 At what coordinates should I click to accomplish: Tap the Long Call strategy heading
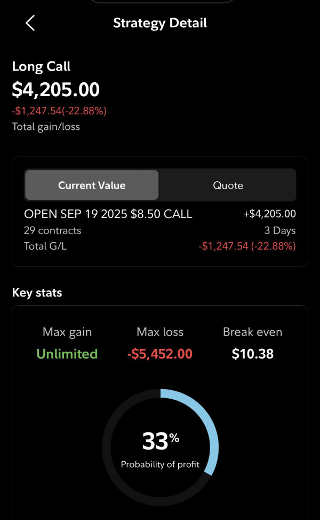tap(41, 66)
